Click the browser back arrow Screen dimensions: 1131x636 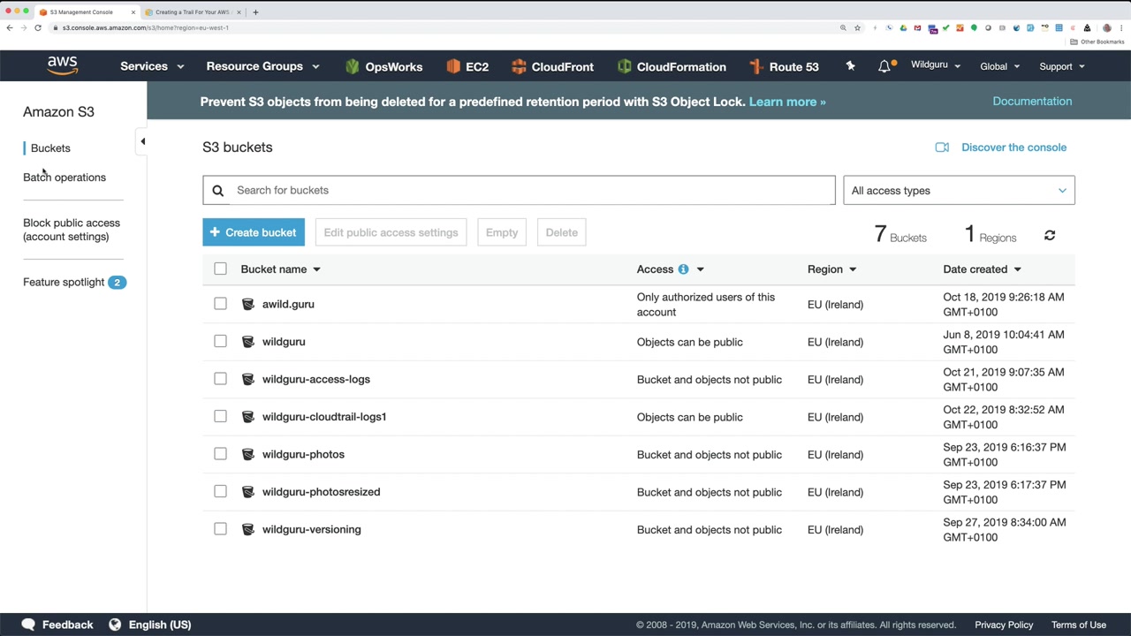tap(10, 27)
